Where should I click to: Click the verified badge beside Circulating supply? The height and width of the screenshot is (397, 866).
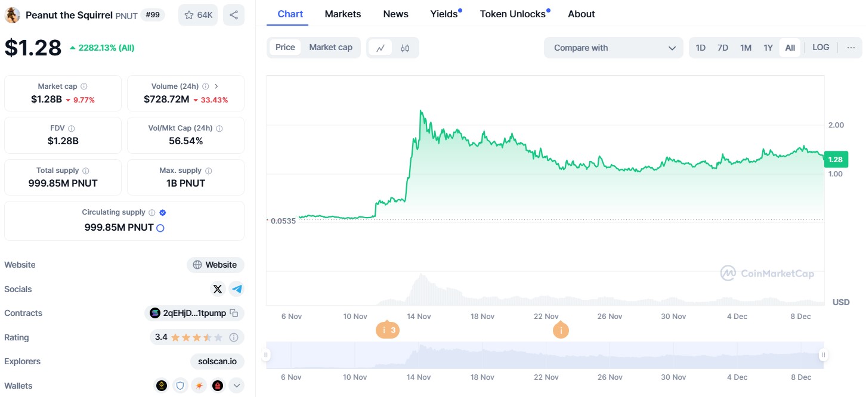(x=163, y=212)
